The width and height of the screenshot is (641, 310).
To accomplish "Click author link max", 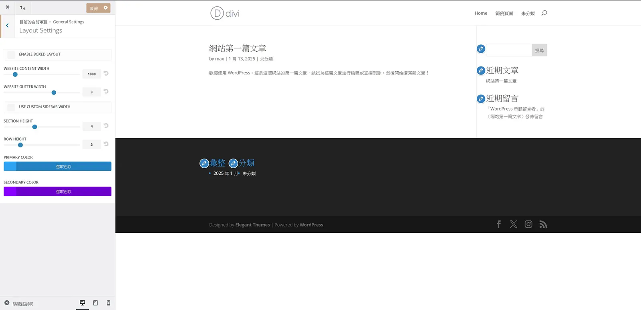I will point(220,59).
